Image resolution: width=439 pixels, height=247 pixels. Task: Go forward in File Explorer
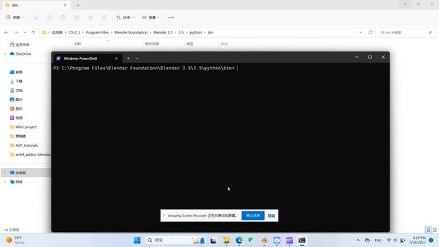(x=16, y=32)
